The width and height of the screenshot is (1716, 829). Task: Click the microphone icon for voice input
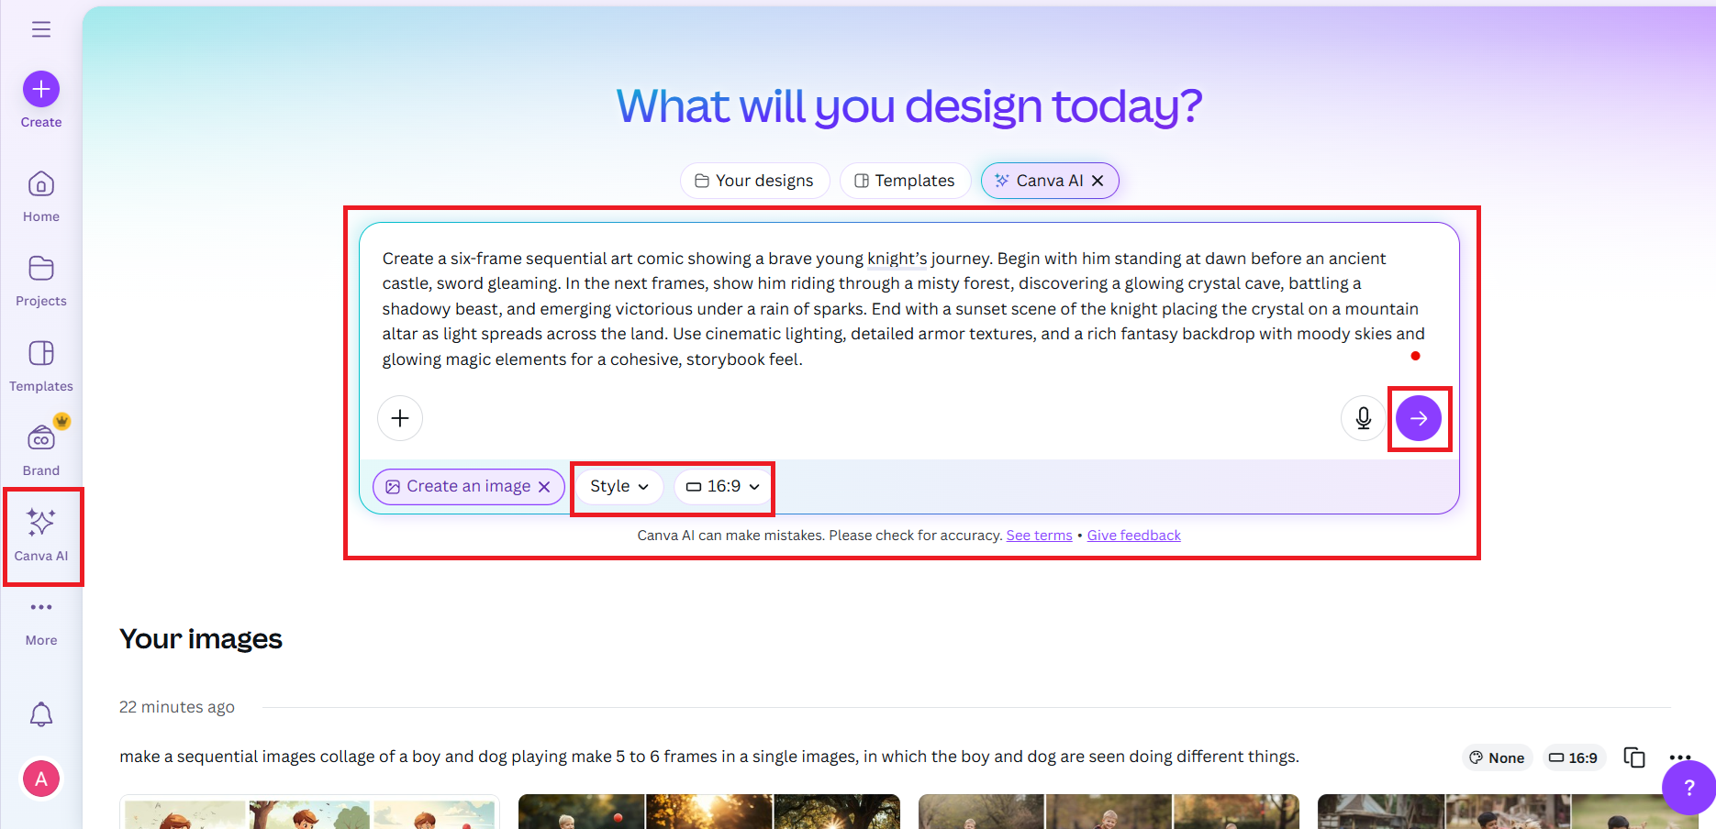tap(1363, 418)
